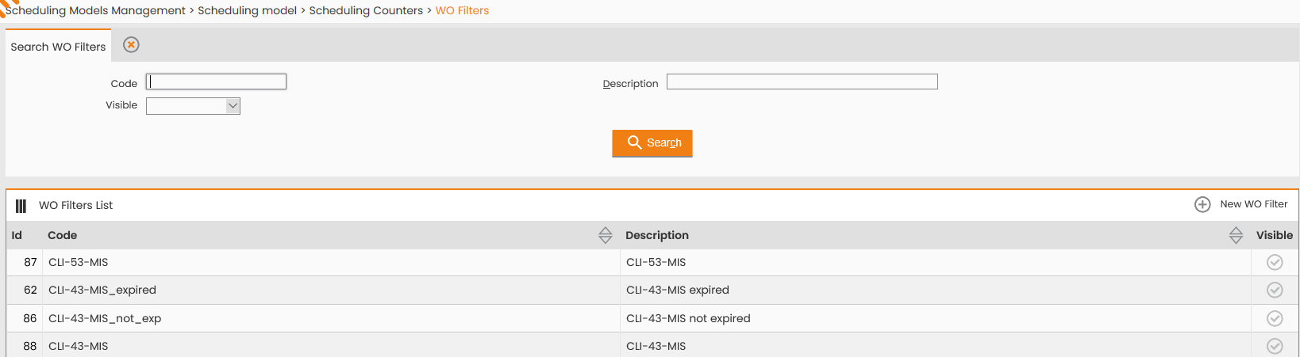Sort the list by Code column arrows
The image size is (1300, 357).
tap(606, 235)
